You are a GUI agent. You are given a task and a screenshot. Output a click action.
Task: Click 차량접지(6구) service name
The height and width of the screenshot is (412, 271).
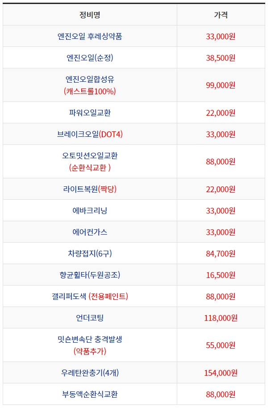(90, 253)
